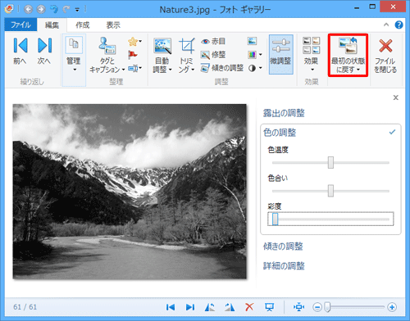Open 自動調整 auto adjust dropdown
The image size is (410, 321).
(x=162, y=55)
